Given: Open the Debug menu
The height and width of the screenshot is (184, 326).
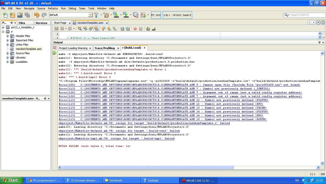Looking at the screenshot, I should point(72,8).
